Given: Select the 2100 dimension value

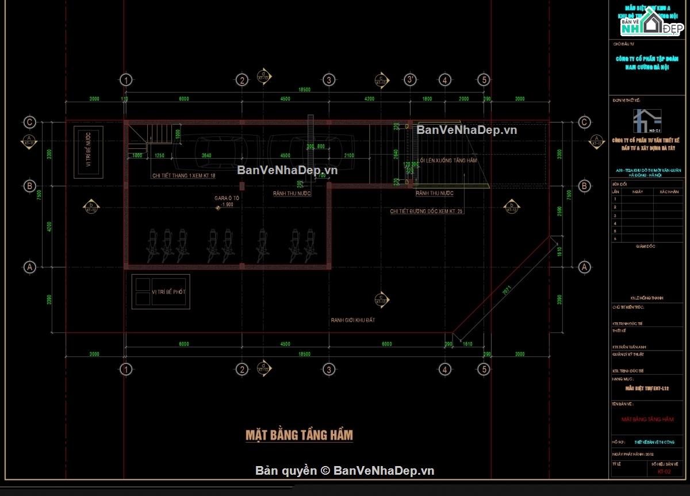Looking at the screenshot, I should (348, 155).
